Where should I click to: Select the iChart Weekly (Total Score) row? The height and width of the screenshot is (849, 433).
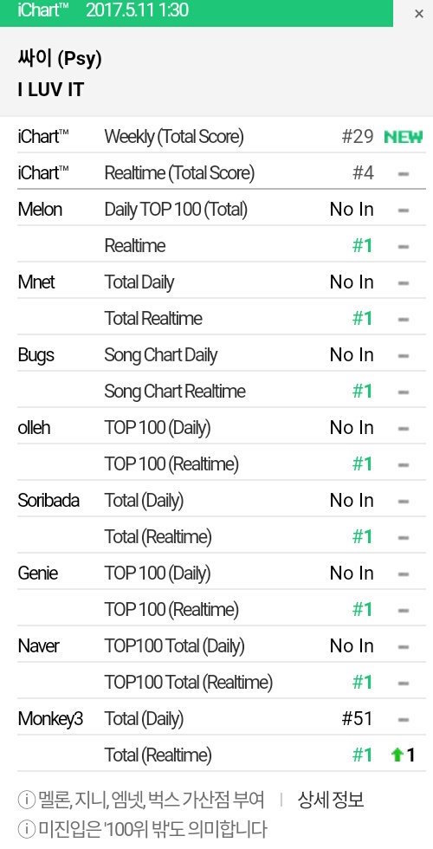222,136
